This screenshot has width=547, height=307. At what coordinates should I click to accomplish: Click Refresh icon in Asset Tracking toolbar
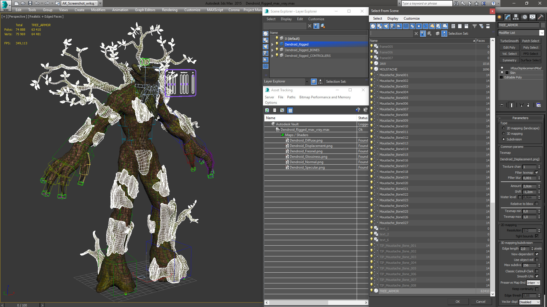click(267, 110)
